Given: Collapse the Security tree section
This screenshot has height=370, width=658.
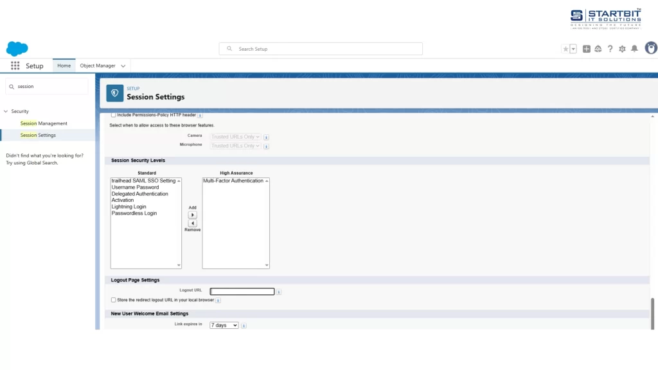Looking at the screenshot, I should pyautogui.click(x=6, y=111).
